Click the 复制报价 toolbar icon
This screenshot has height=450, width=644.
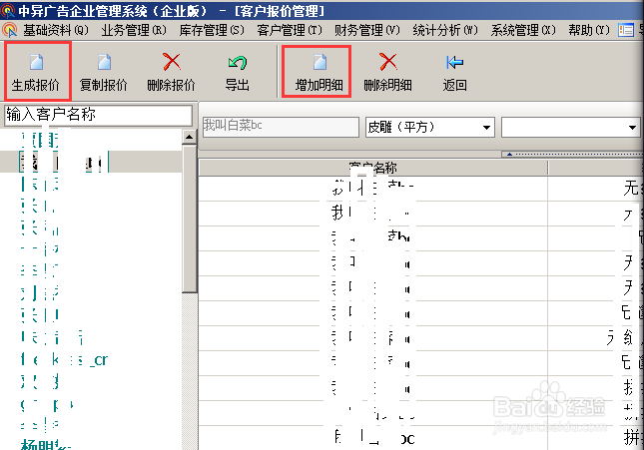tap(104, 63)
